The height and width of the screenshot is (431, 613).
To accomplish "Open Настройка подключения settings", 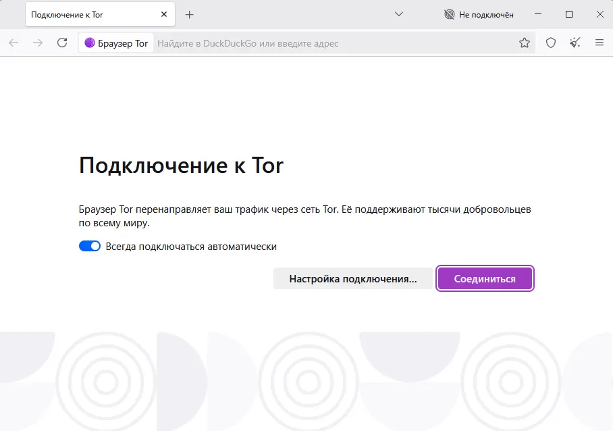I will coord(352,278).
